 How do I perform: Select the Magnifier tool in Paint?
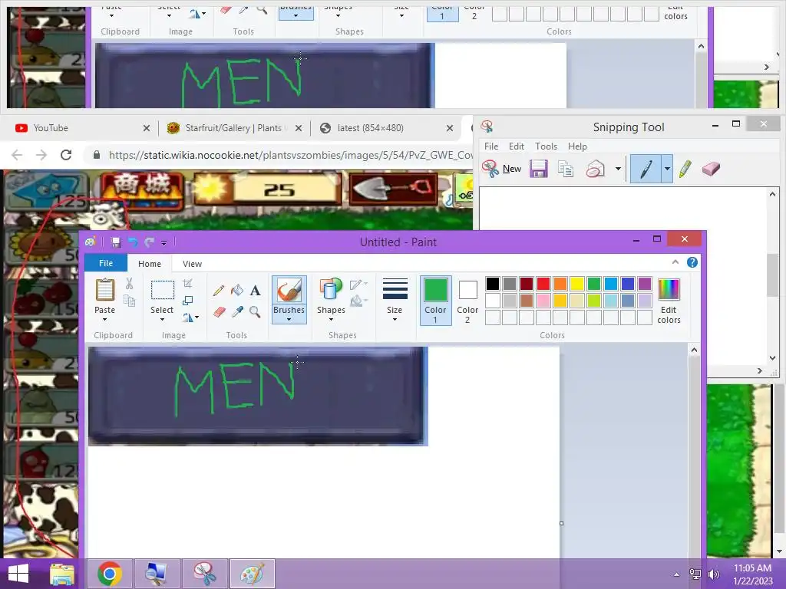255,312
